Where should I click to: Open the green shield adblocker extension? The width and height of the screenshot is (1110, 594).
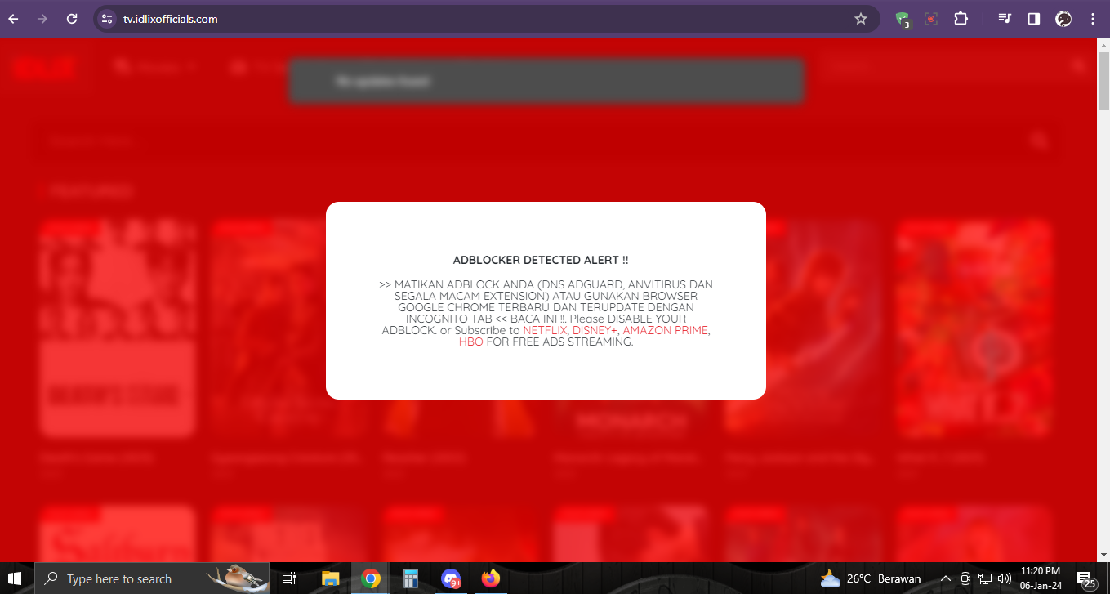pos(902,19)
